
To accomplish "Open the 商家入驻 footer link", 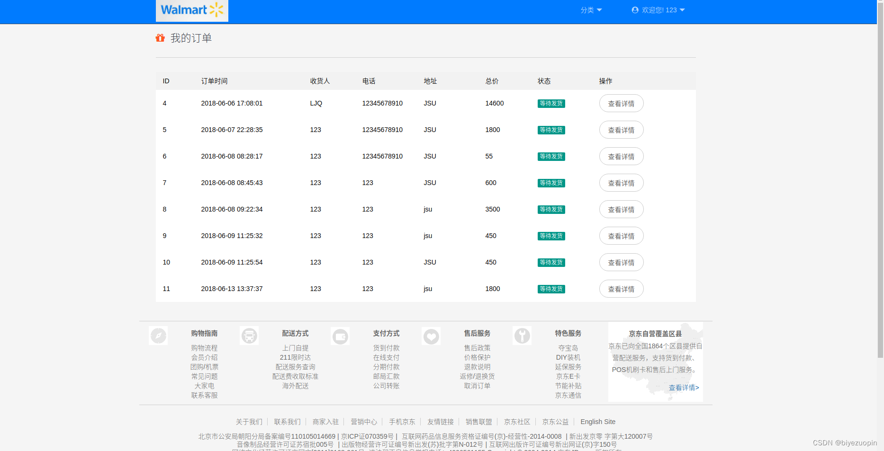I will [x=325, y=422].
